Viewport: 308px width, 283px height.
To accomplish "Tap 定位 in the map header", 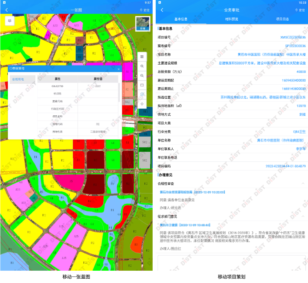I will (145, 10).
